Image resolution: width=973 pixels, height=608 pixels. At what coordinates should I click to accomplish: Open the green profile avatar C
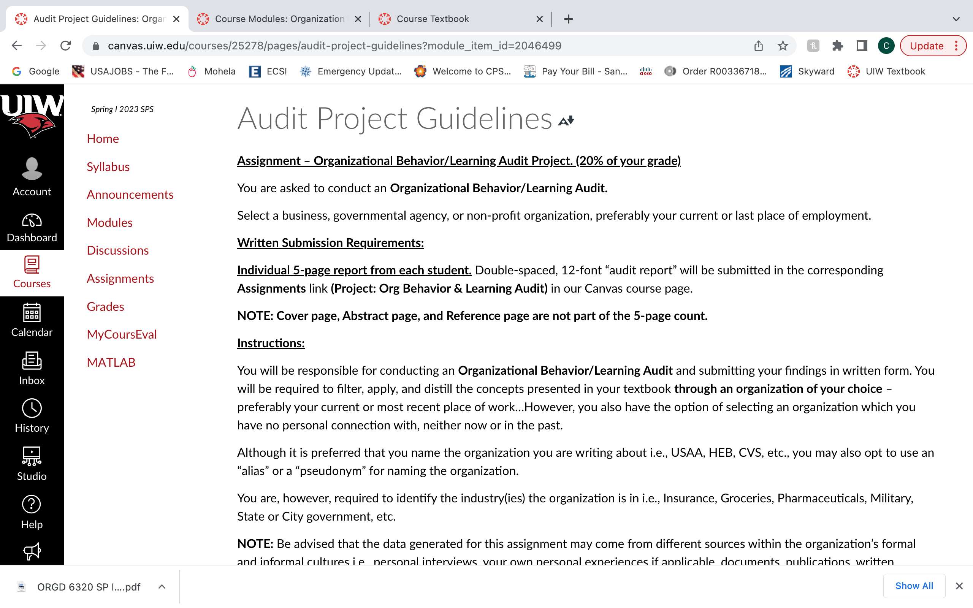tap(886, 46)
